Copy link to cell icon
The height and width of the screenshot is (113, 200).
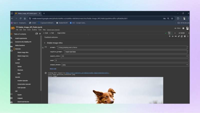pyautogui.click(x=176, y=36)
